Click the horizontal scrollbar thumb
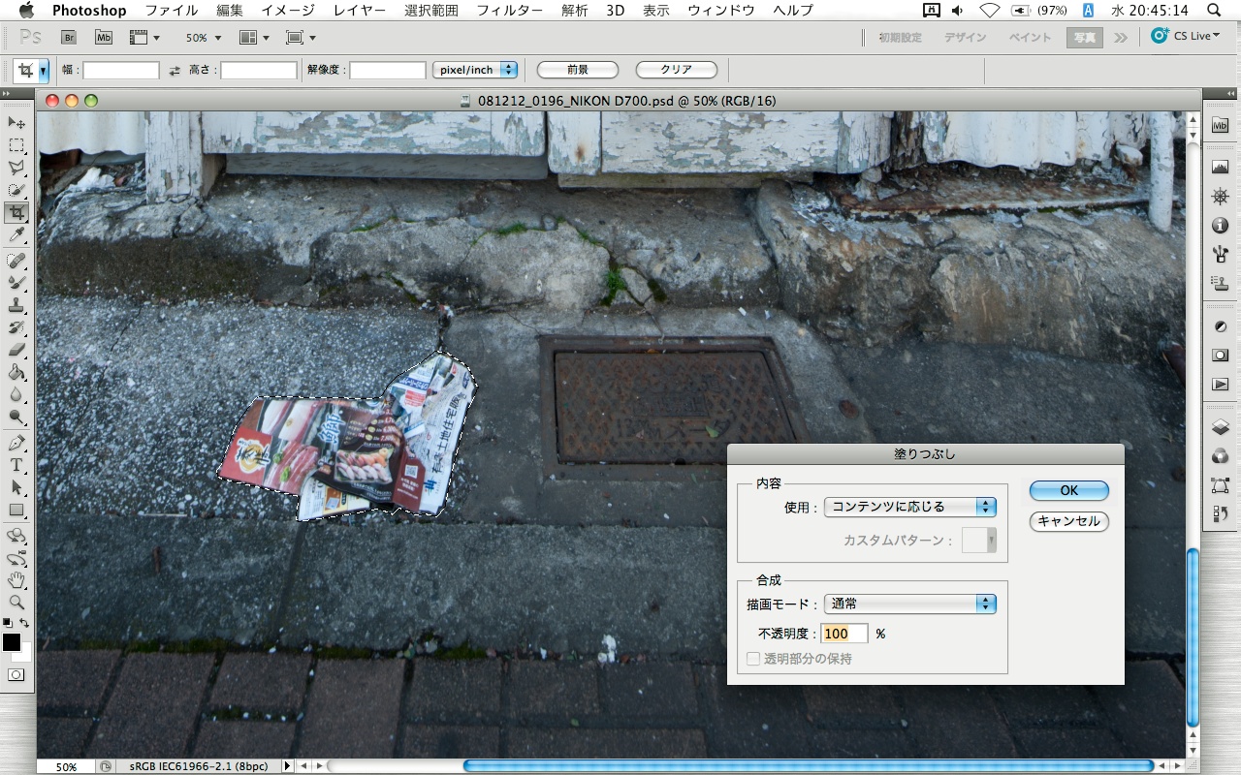This screenshot has width=1241, height=775. pos(809,766)
